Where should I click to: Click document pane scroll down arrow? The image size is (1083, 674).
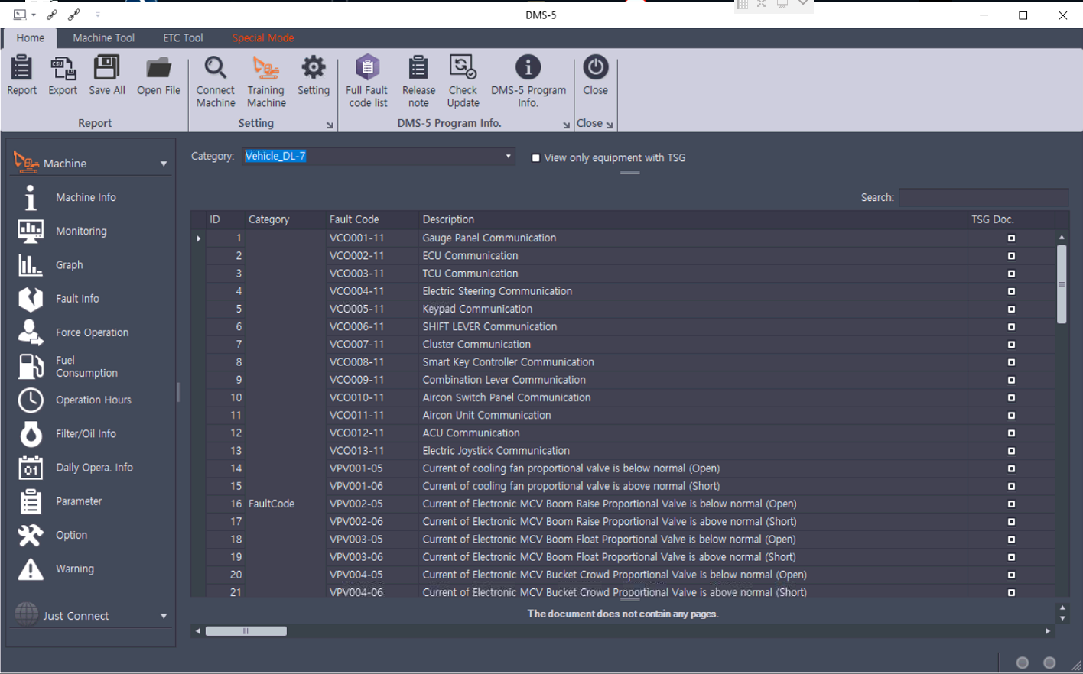(1062, 618)
